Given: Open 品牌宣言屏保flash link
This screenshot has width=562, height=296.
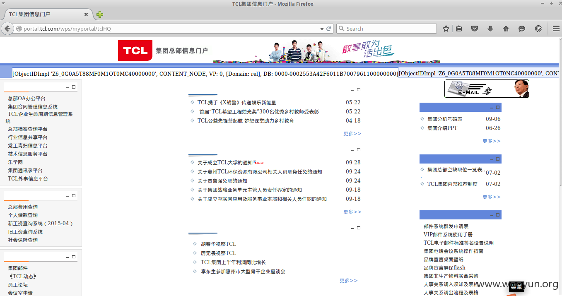Looking at the screenshot, I should (444, 268).
